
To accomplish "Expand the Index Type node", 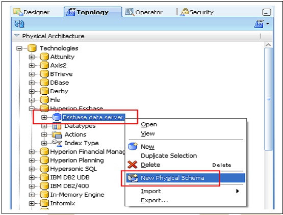I will click(44, 143).
